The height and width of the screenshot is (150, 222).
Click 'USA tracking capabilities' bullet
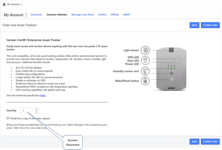[x=41, y=90]
